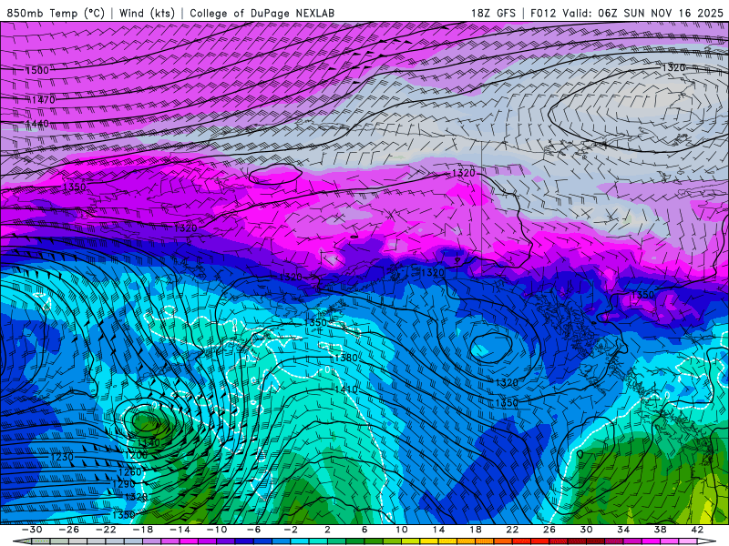Click the −22 color scale label
729x546 pixels.
point(106,530)
